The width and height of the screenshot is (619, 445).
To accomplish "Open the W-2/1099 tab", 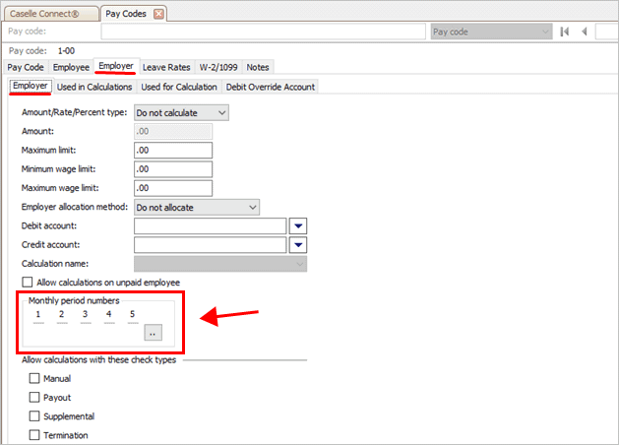I will (x=218, y=67).
